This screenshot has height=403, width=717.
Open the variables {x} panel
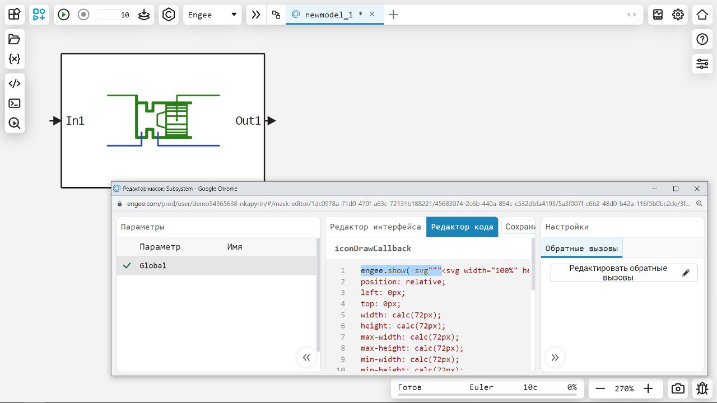tap(15, 59)
